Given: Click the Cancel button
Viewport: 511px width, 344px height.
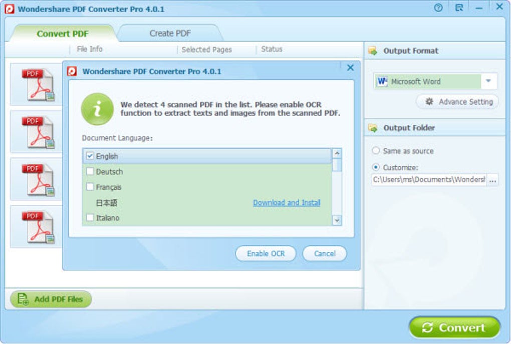Looking at the screenshot, I should (325, 253).
